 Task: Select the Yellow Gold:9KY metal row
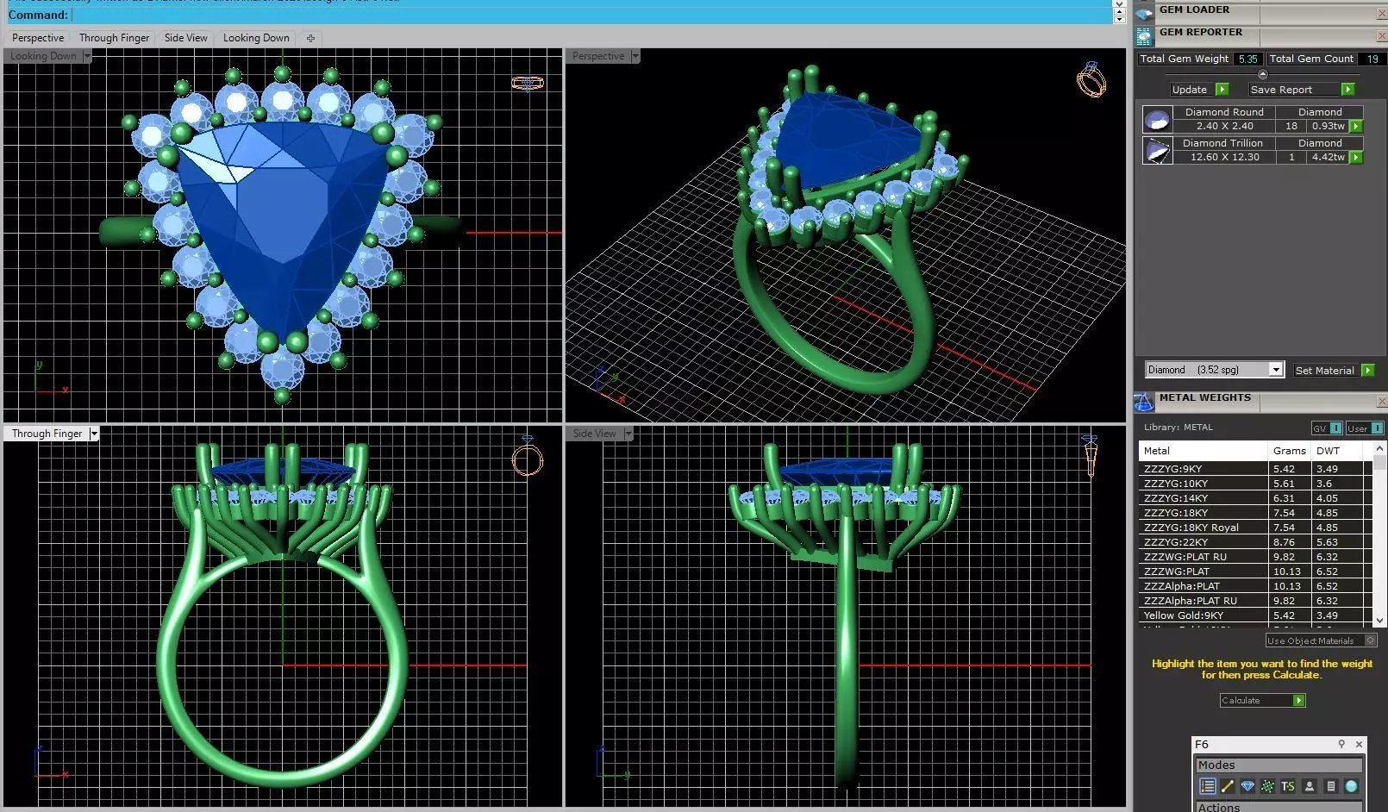click(x=1254, y=615)
